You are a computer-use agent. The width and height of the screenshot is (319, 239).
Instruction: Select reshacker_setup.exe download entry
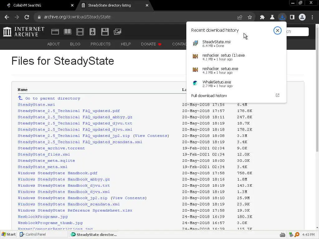point(236,70)
